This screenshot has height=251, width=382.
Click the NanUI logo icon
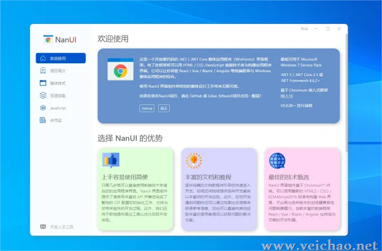click(48, 39)
